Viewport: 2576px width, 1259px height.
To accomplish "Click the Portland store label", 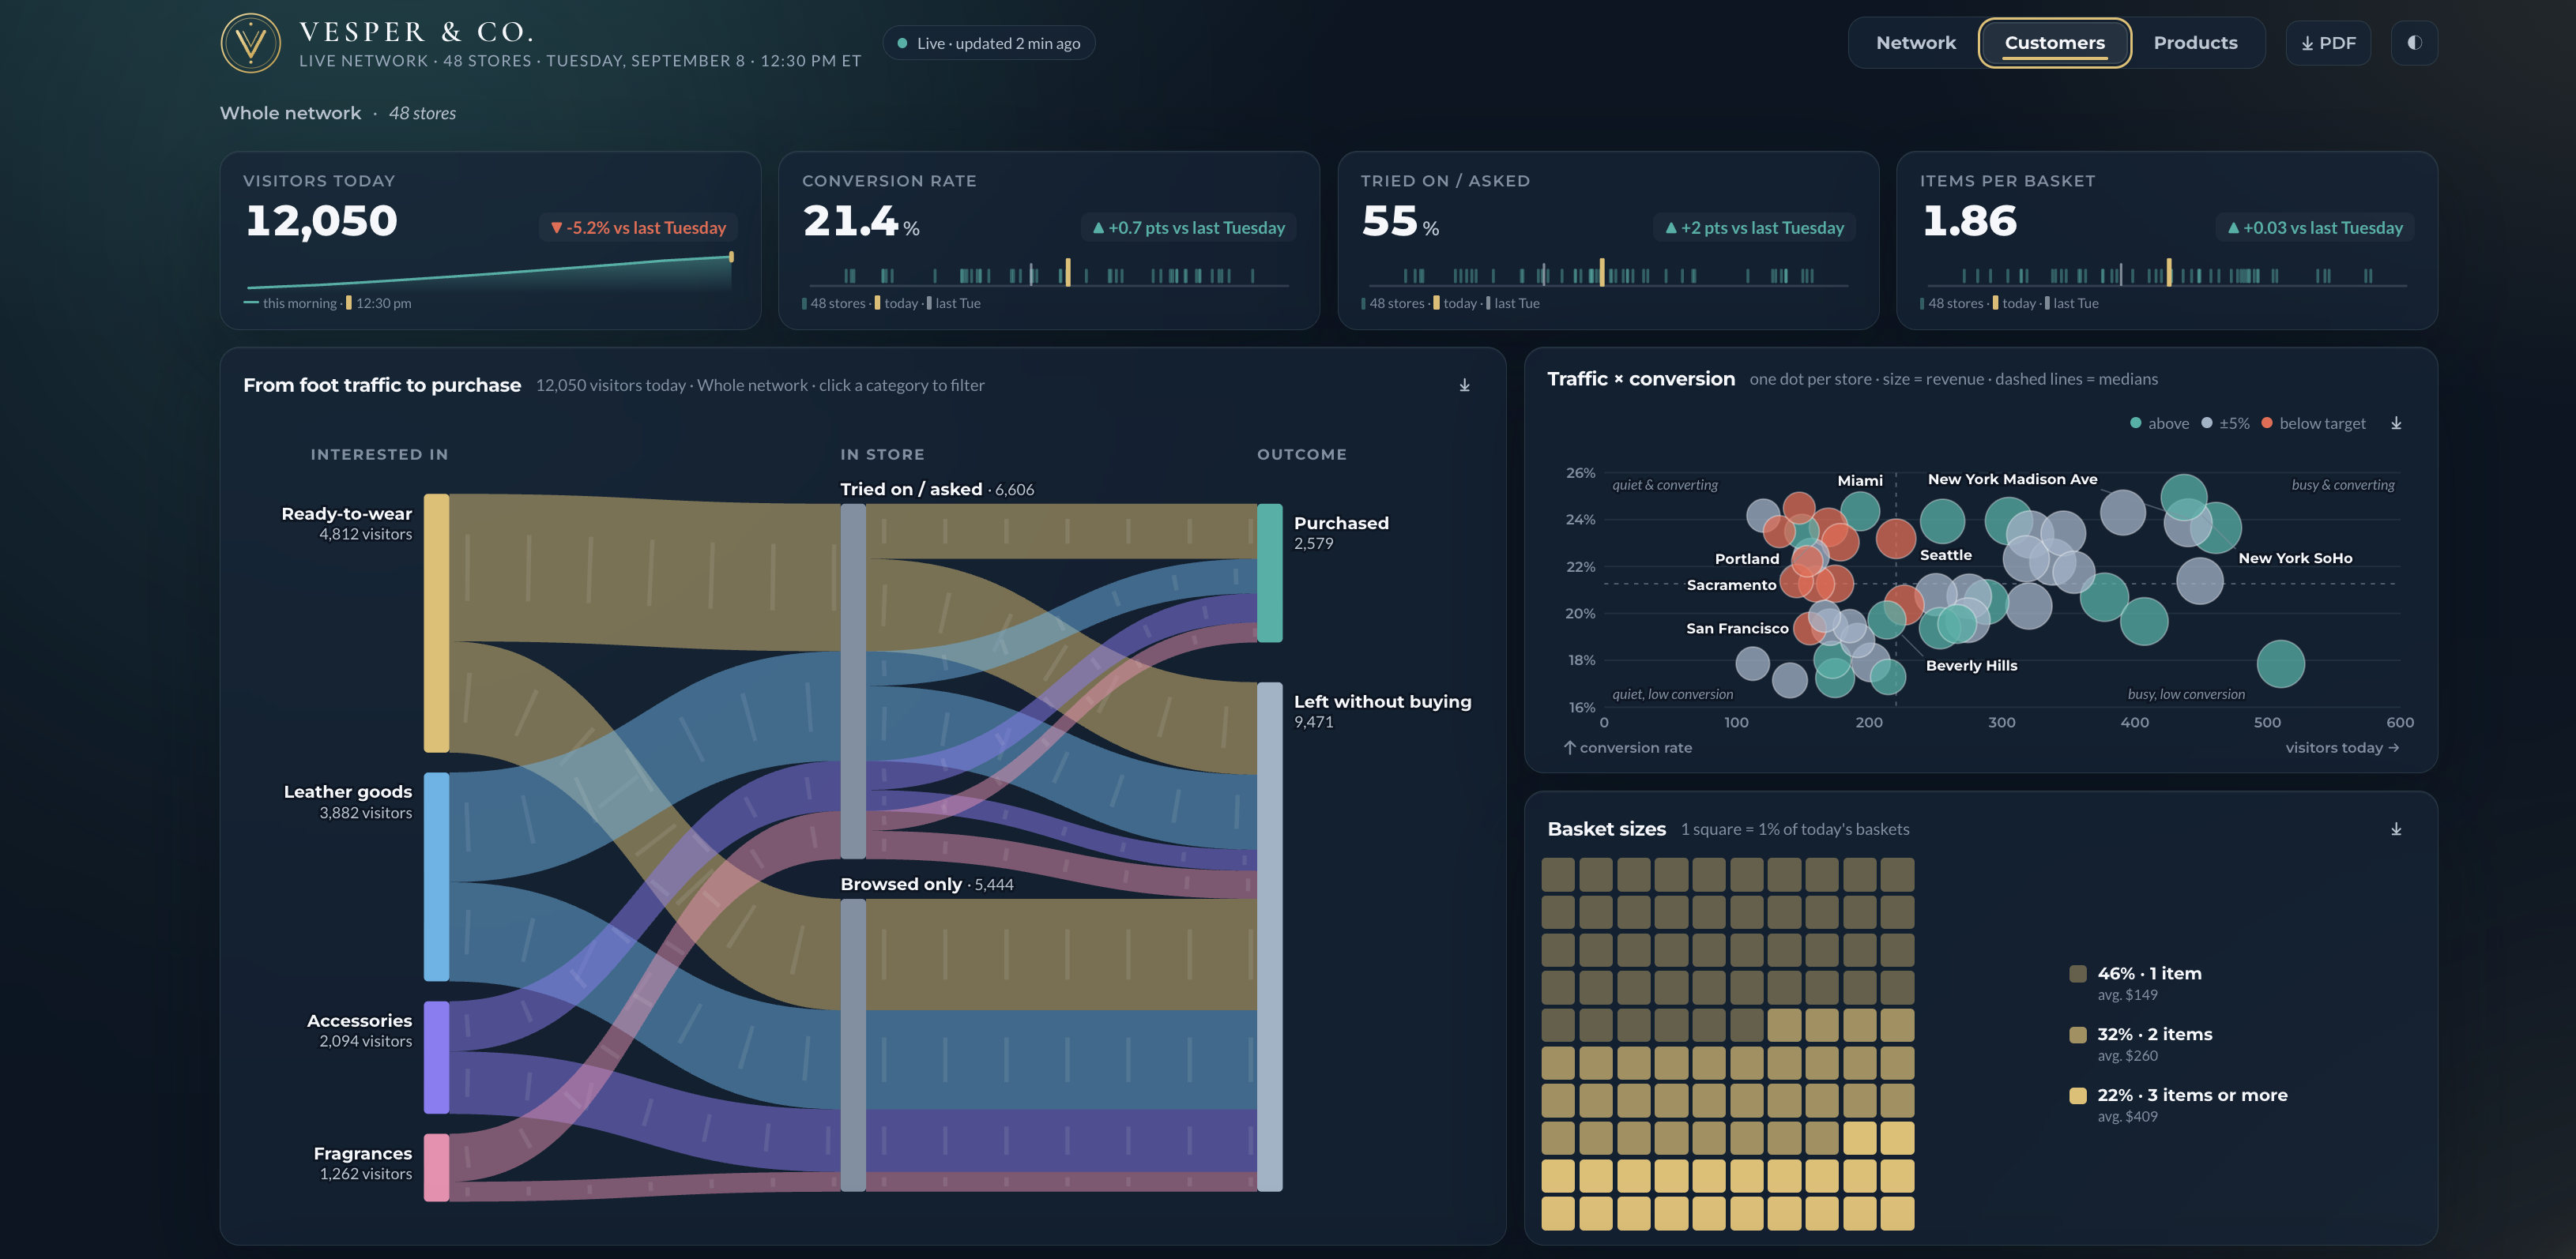I will tap(1746, 558).
